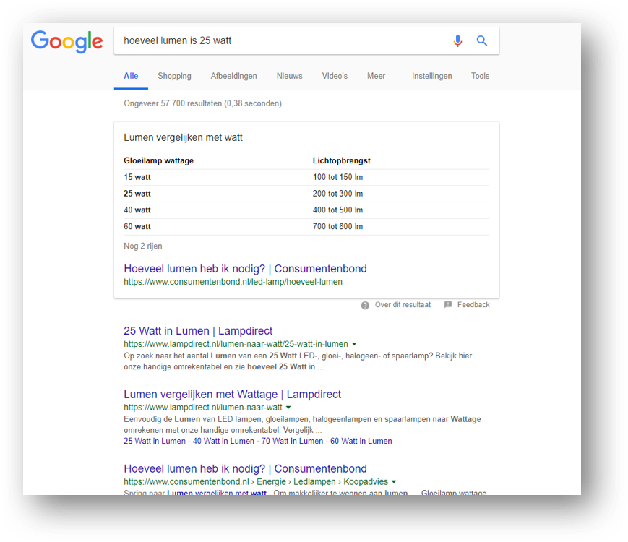Open '25 Watt in Lumen | Lampdirect' result
Image resolution: width=628 pixels, height=542 pixels.
(x=198, y=331)
